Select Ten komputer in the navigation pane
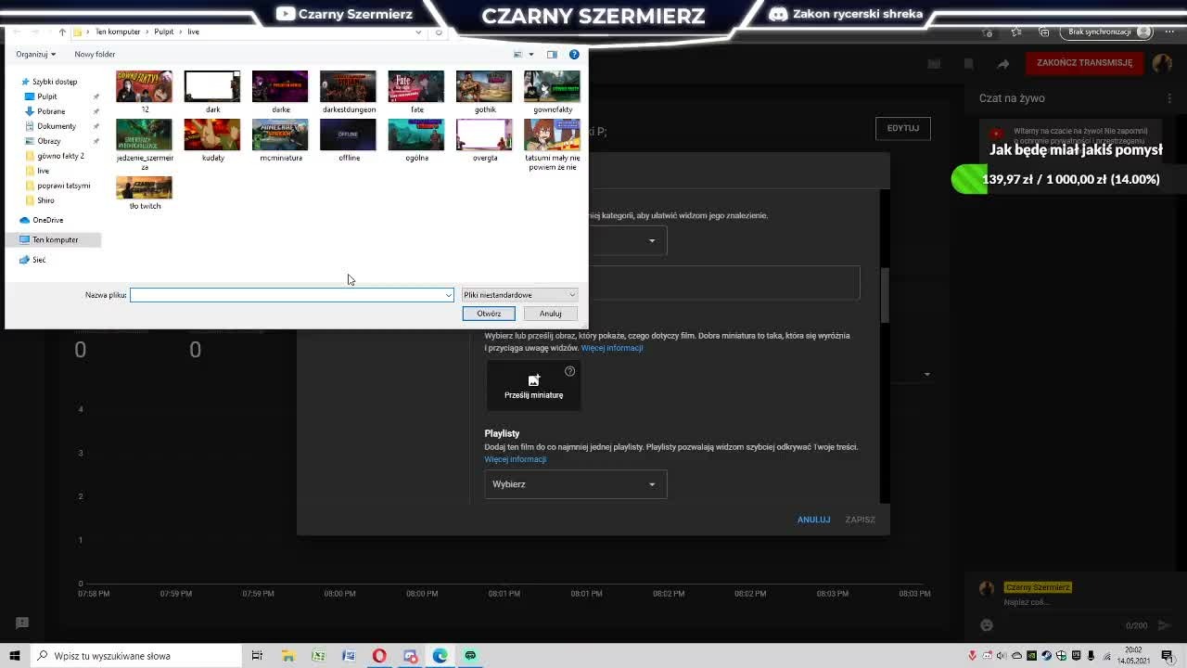Image resolution: width=1187 pixels, height=668 pixels. tap(55, 239)
